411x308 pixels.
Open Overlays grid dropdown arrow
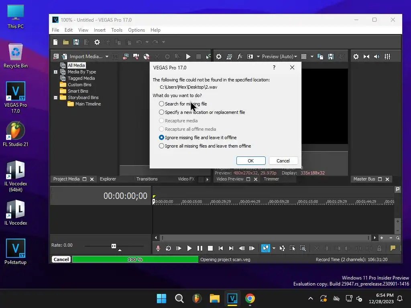coord(312,57)
